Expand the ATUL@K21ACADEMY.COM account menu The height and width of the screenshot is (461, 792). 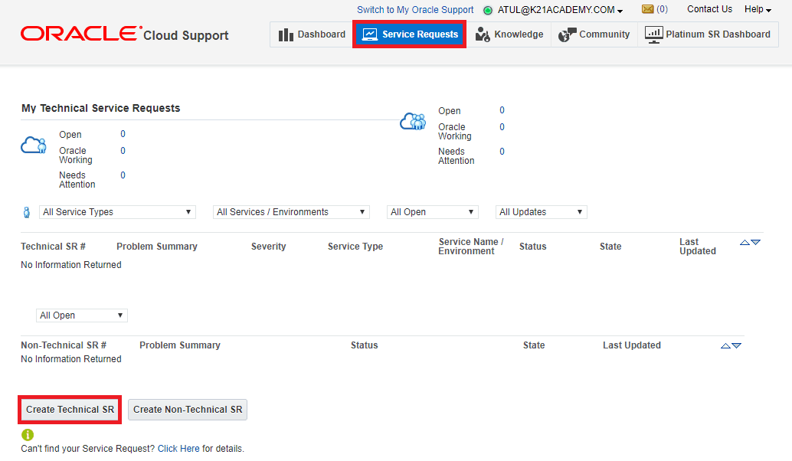[x=555, y=10]
